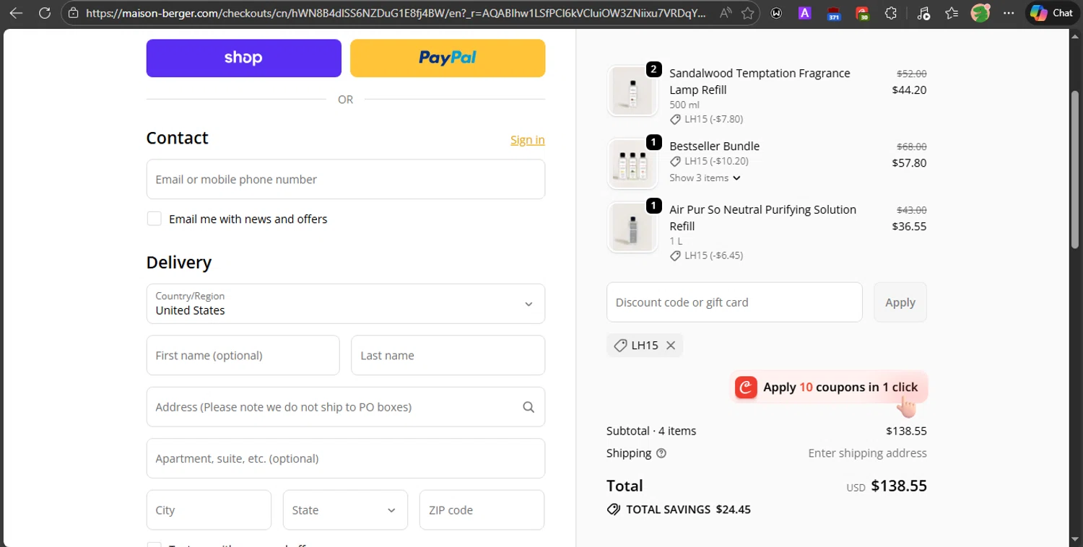Click the Air Pur So Neutral product thumbnail
The image size is (1083, 547).
point(632,227)
